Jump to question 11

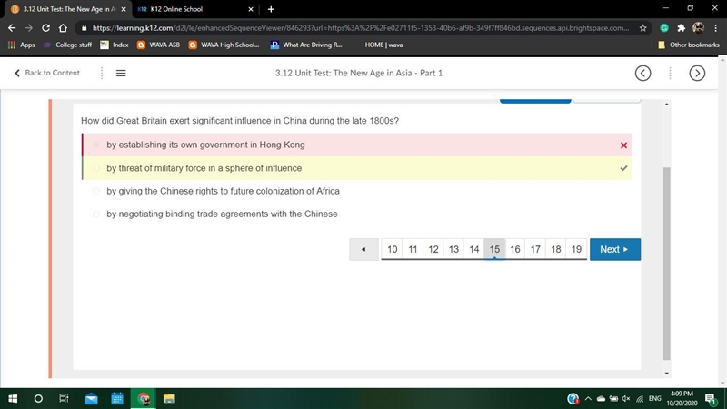pos(413,249)
